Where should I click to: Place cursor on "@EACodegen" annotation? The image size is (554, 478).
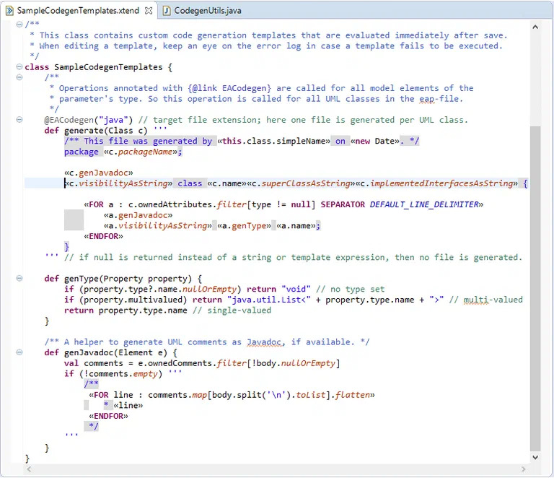click(x=69, y=120)
